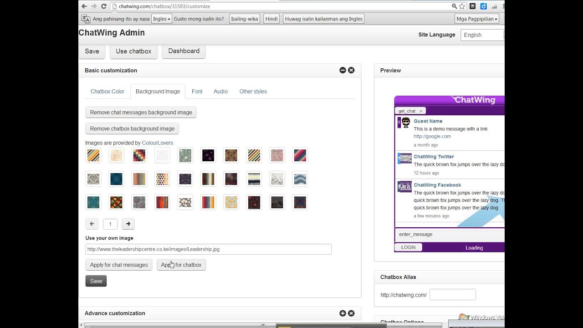Click the image page number field
The height and width of the screenshot is (328, 583).
point(110,224)
